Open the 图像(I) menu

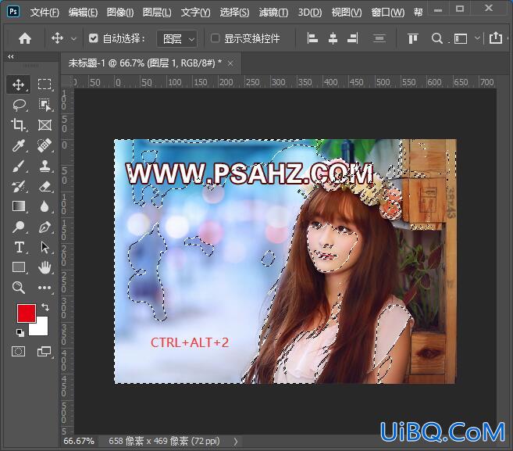(x=120, y=13)
